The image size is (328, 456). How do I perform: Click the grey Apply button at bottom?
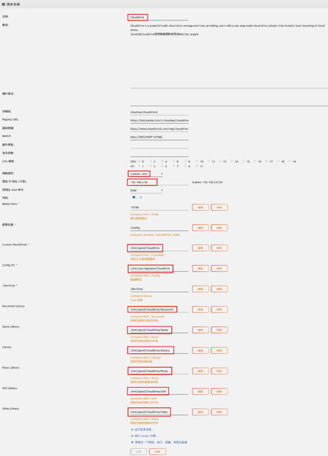[x=138, y=452]
